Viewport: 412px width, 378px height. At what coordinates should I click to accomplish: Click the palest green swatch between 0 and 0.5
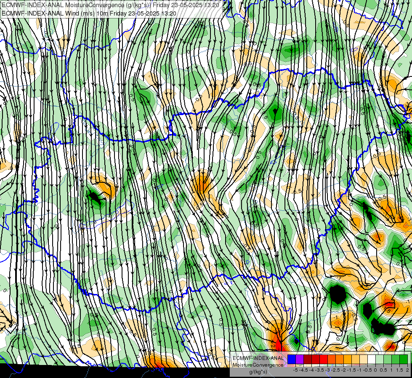point(380,360)
